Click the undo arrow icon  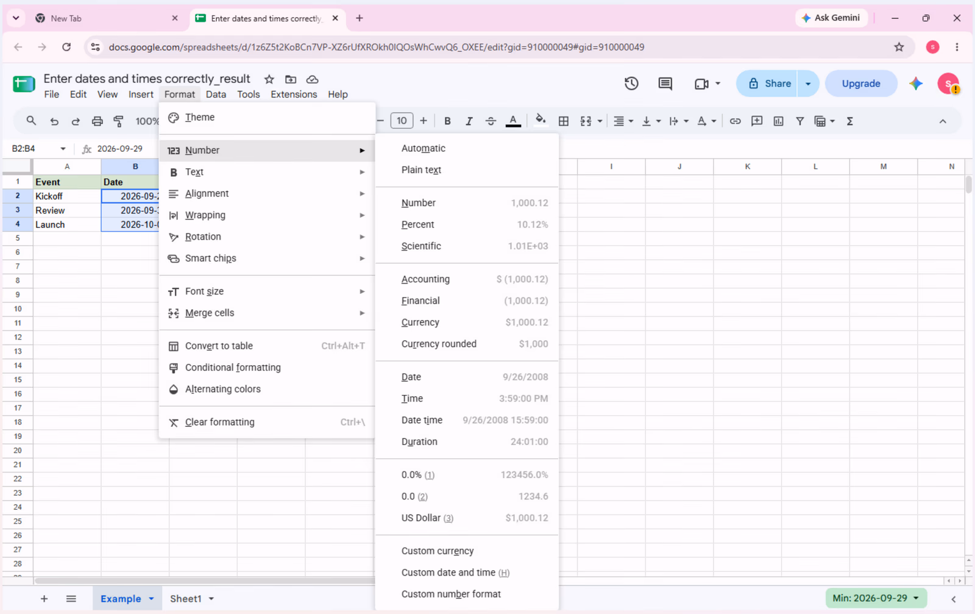pos(54,121)
